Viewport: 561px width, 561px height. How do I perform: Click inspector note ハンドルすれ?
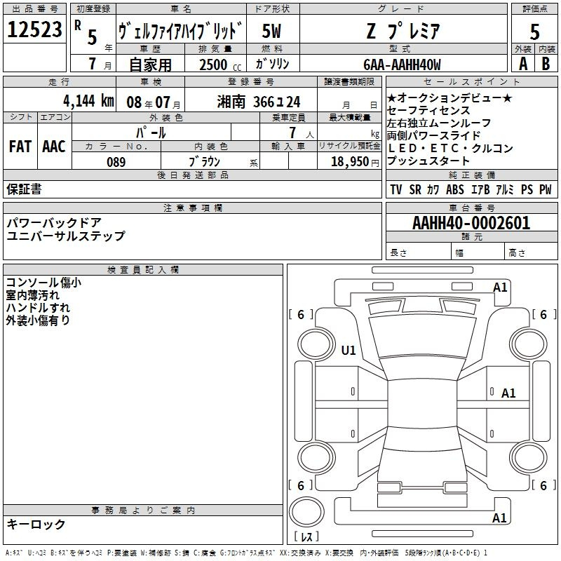click(38, 308)
